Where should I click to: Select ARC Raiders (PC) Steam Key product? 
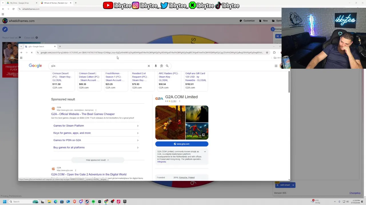point(169,81)
